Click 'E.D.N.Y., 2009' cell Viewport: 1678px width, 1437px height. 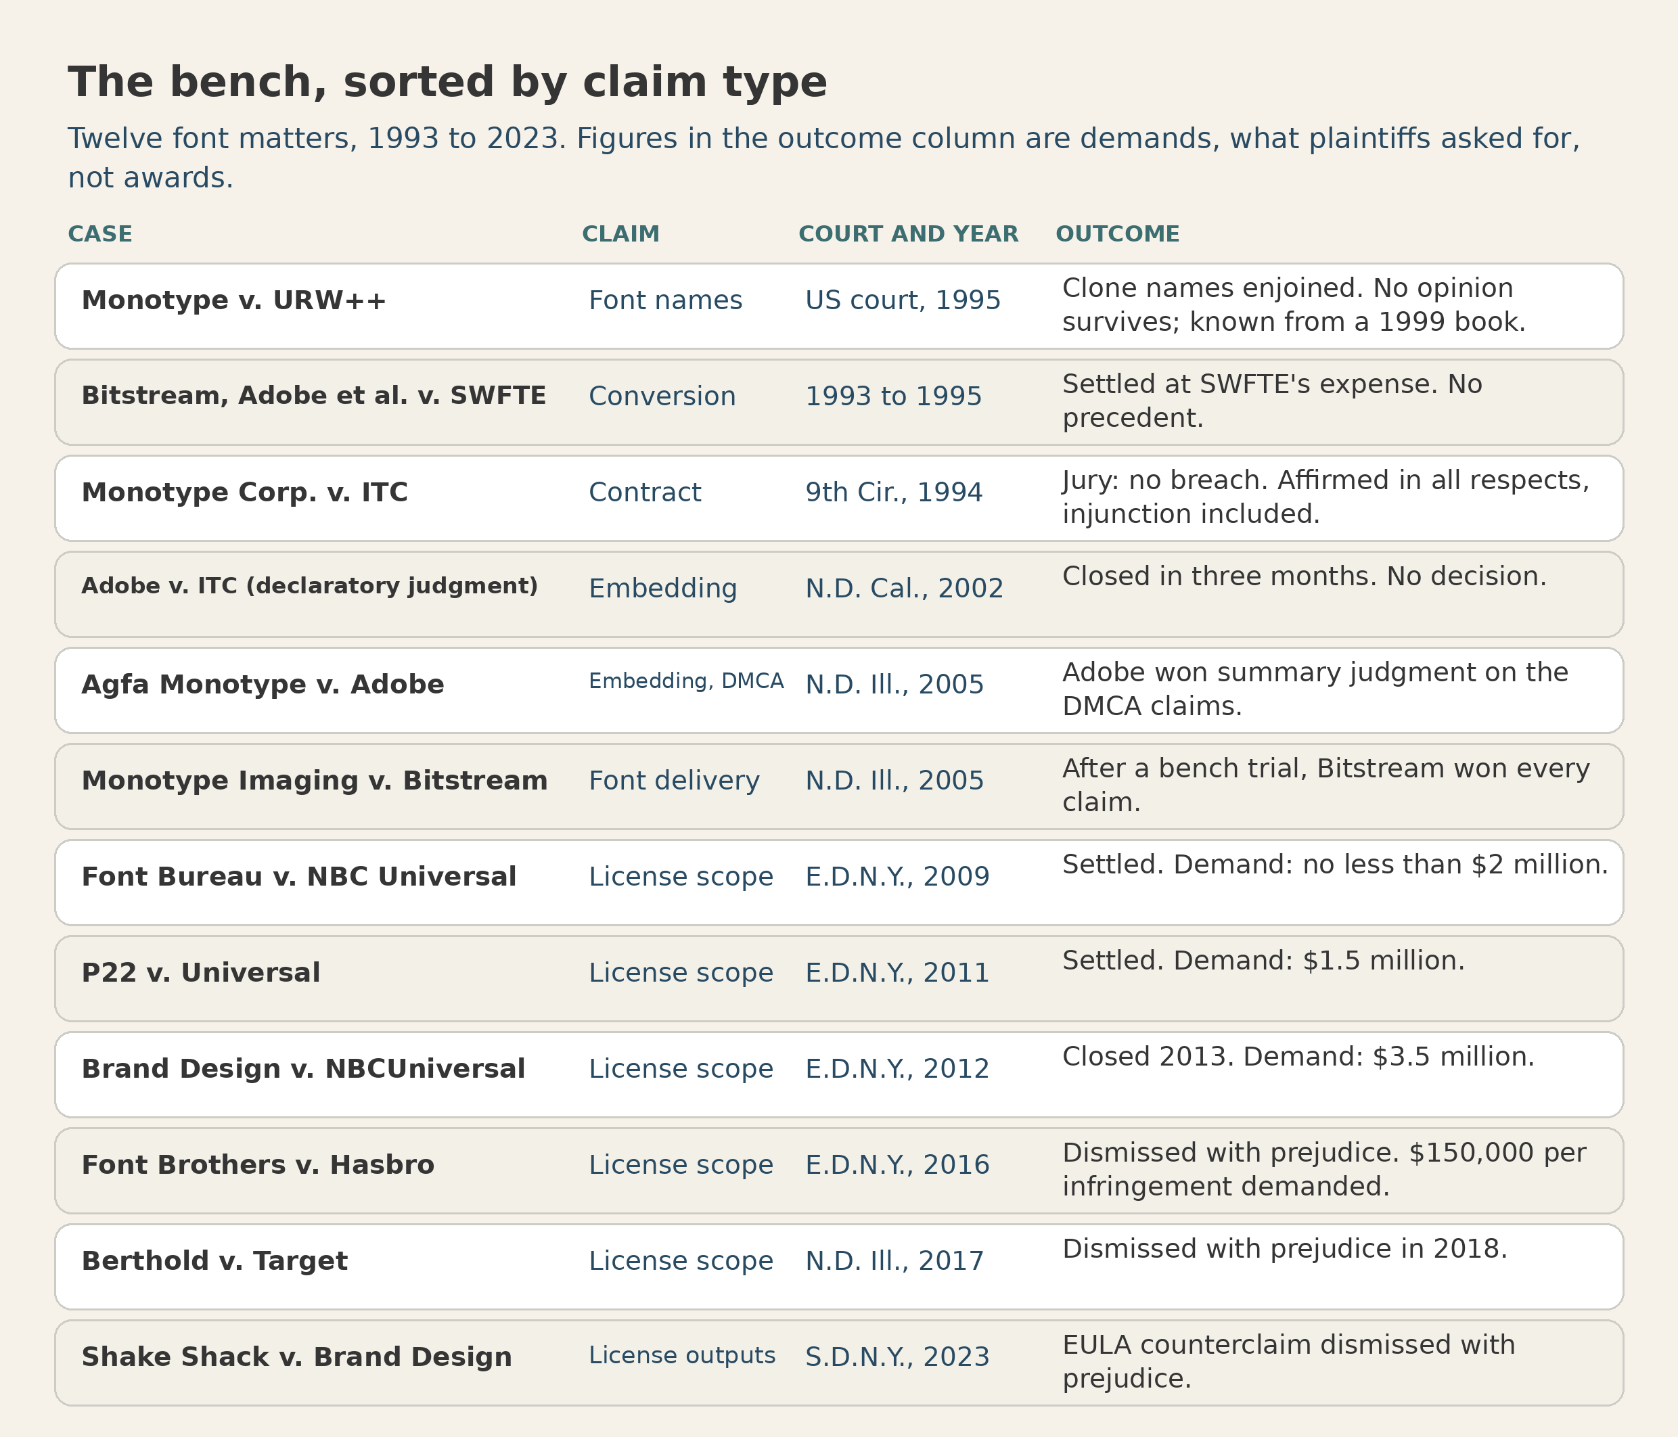coord(897,877)
